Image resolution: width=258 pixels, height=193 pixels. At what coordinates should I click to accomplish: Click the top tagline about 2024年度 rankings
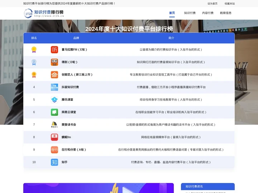[x=69, y=4]
